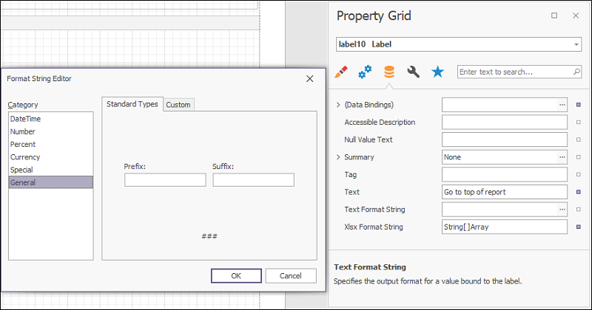Click the Prefix text input field

(x=165, y=180)
